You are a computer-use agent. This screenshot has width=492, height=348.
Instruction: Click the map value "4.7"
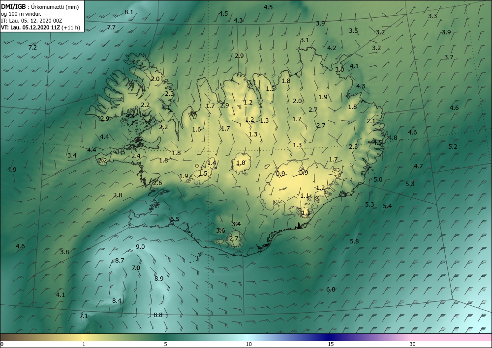[x=418, y=166]
